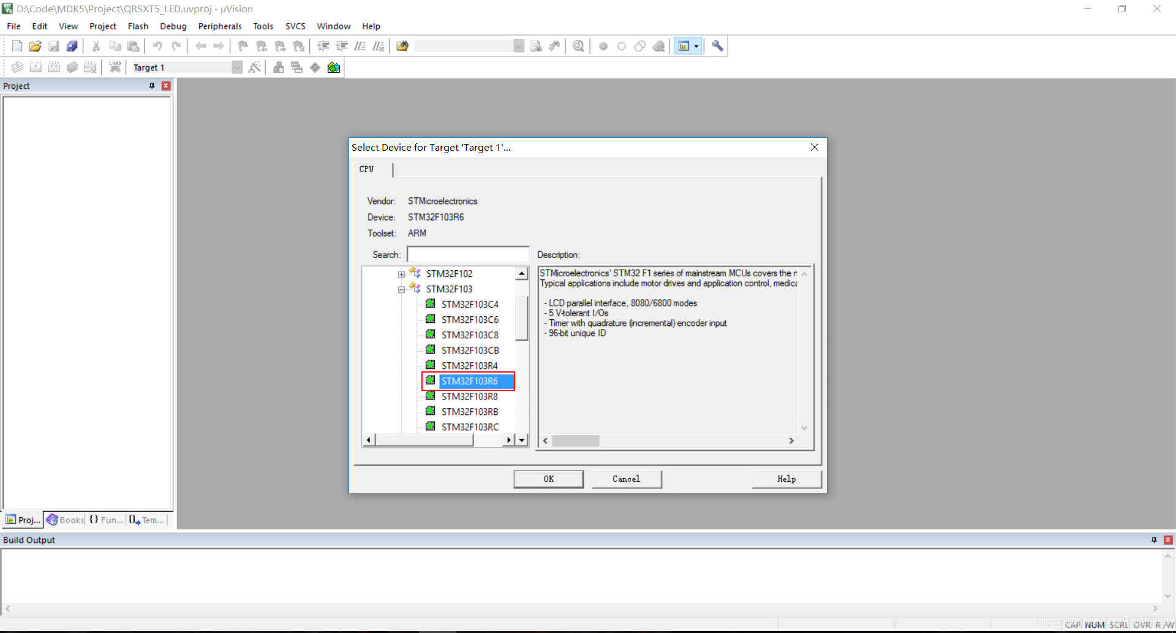Save all files

[x=72, y=46]
